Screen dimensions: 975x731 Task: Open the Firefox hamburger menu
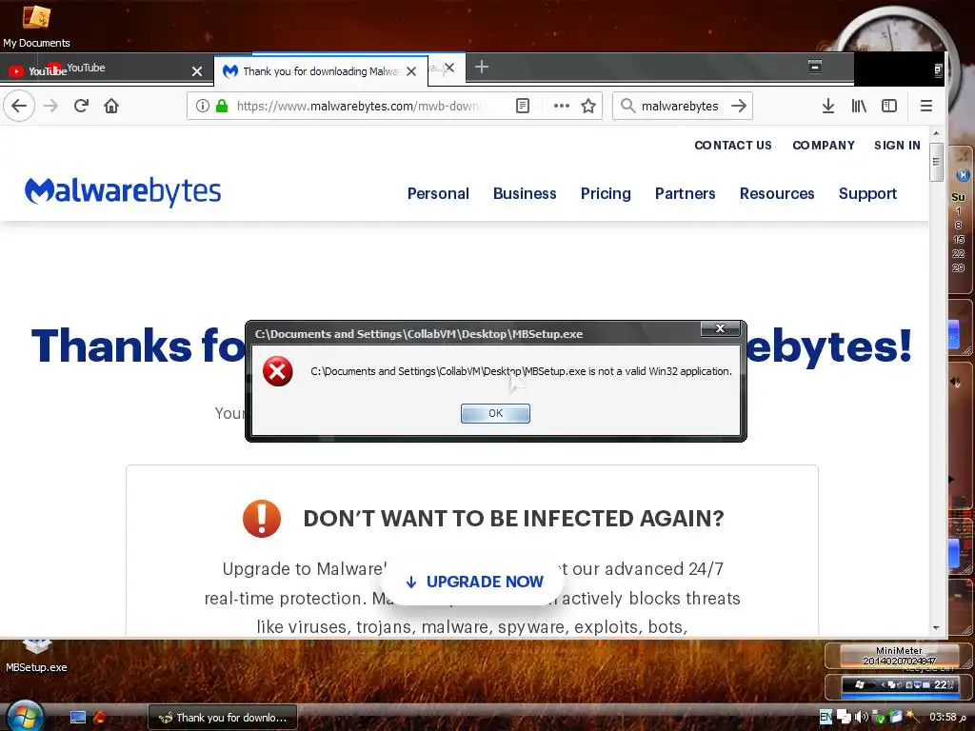tap(925, 106)
